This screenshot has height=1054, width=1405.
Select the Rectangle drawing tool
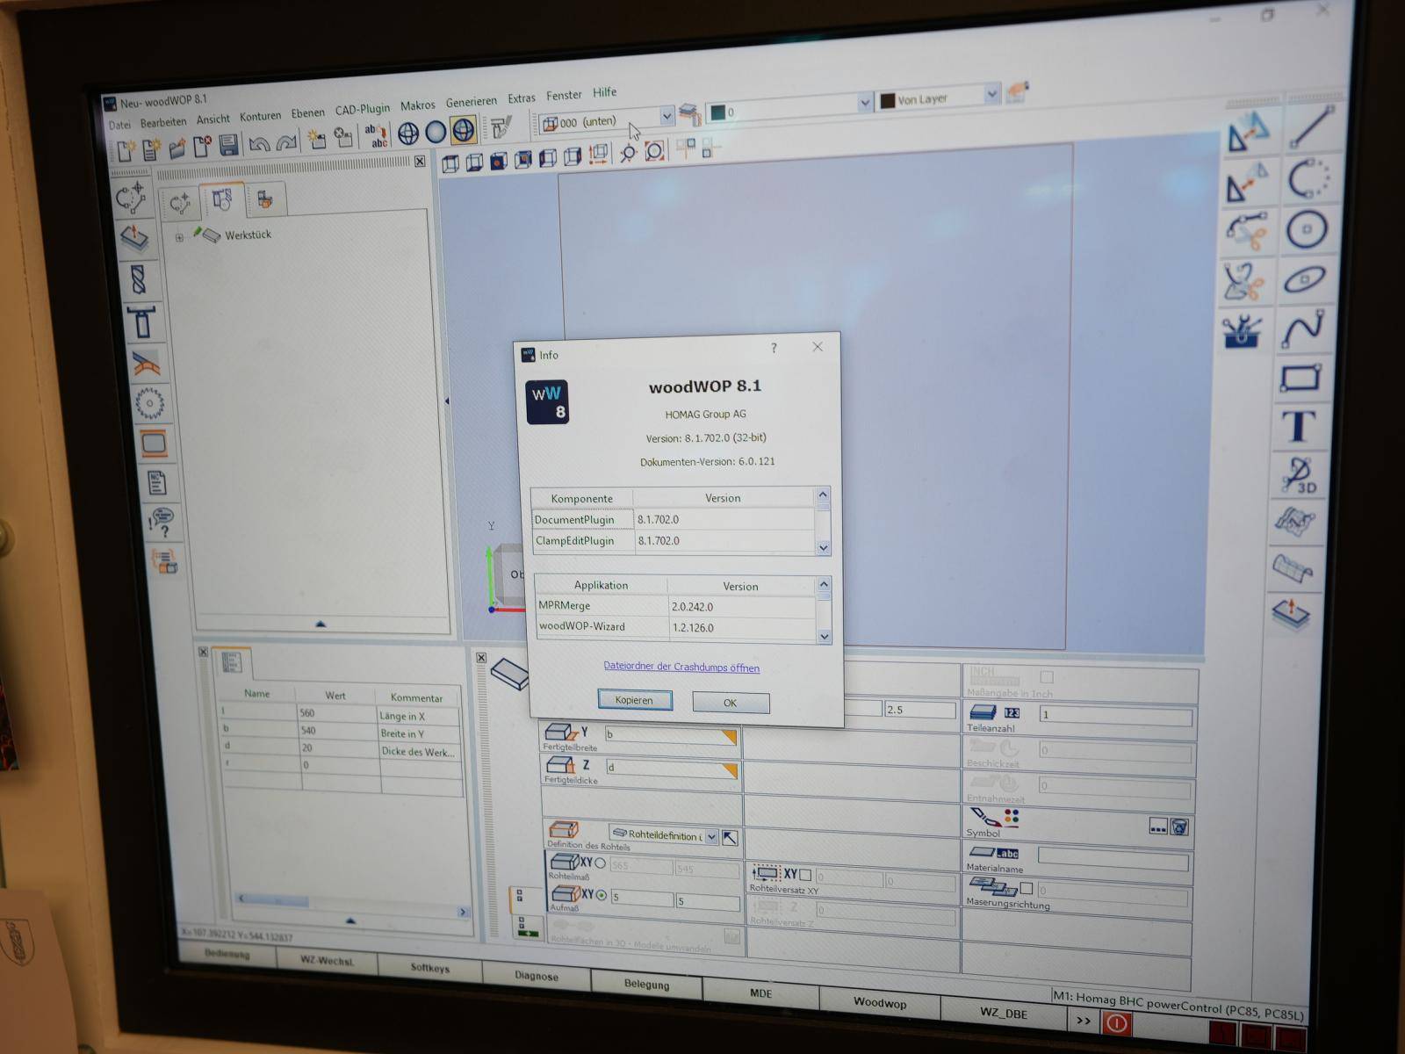point(1301,379)
